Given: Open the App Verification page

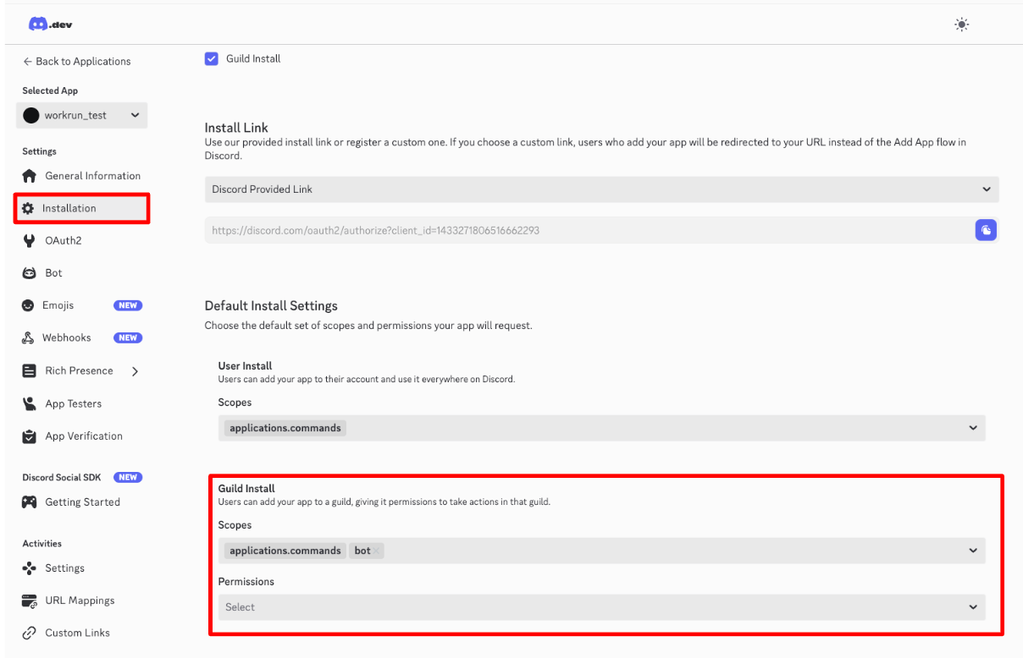Looking at the screenshot, I should 83,436.
